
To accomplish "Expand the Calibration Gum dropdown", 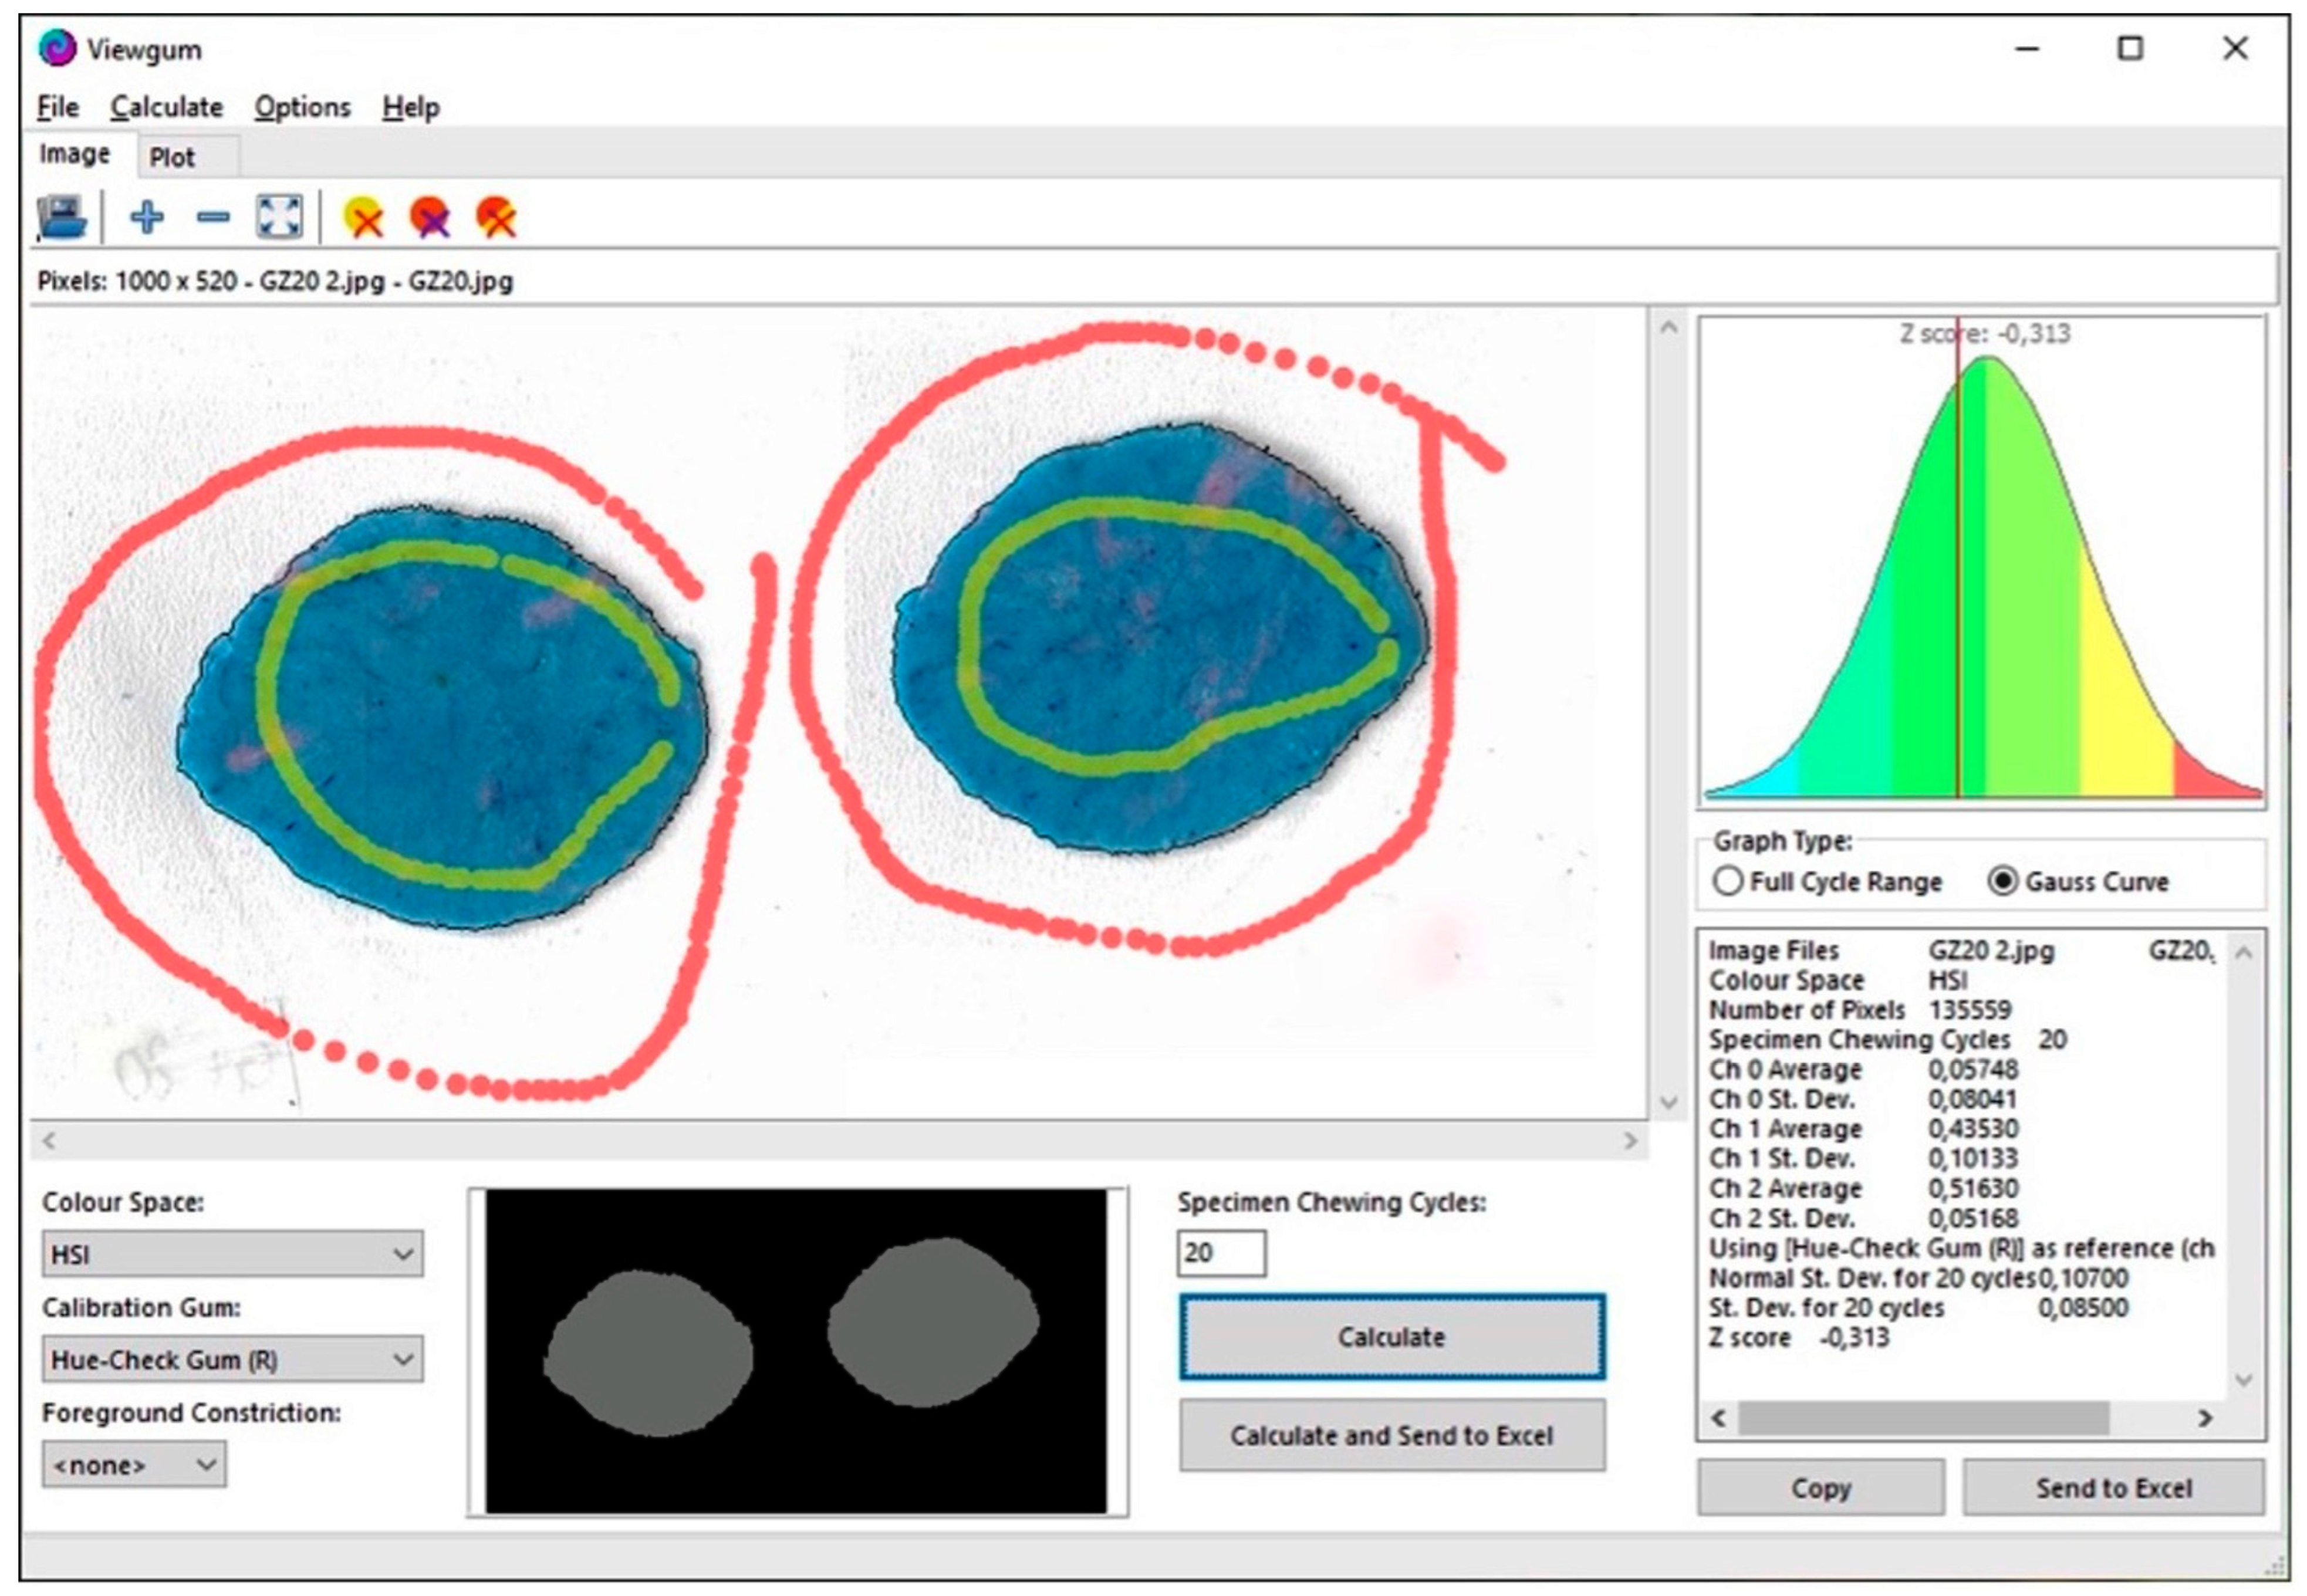I will tap(232, 1360).
